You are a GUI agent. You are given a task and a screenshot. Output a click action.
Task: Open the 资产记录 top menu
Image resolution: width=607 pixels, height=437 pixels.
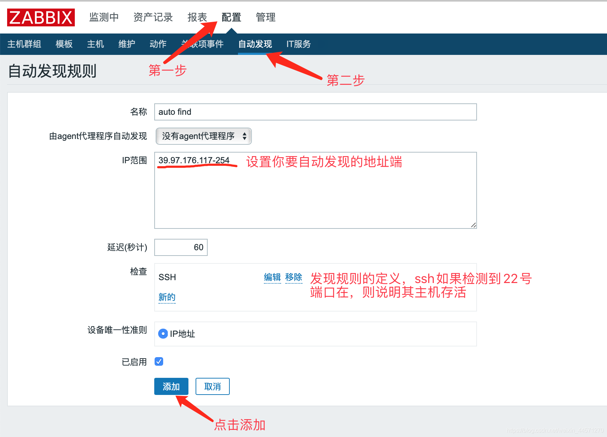[153, 17]
